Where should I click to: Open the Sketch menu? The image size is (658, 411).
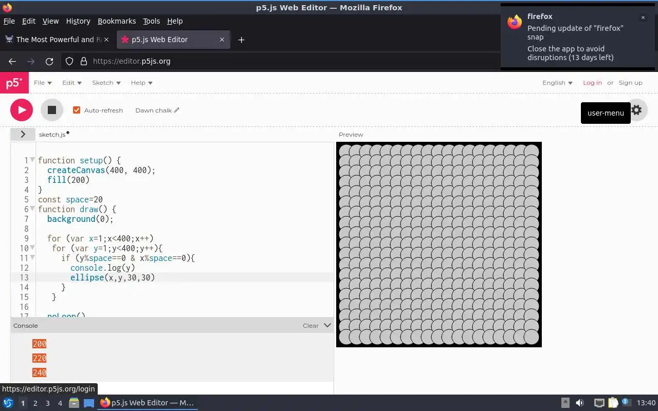(106, 83)
